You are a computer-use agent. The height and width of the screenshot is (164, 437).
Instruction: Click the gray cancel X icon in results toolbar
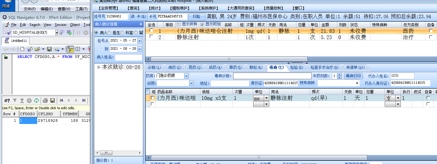click(29, 100)
